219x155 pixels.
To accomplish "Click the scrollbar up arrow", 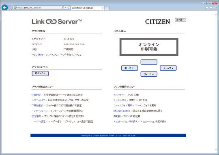I will point(216,14).
